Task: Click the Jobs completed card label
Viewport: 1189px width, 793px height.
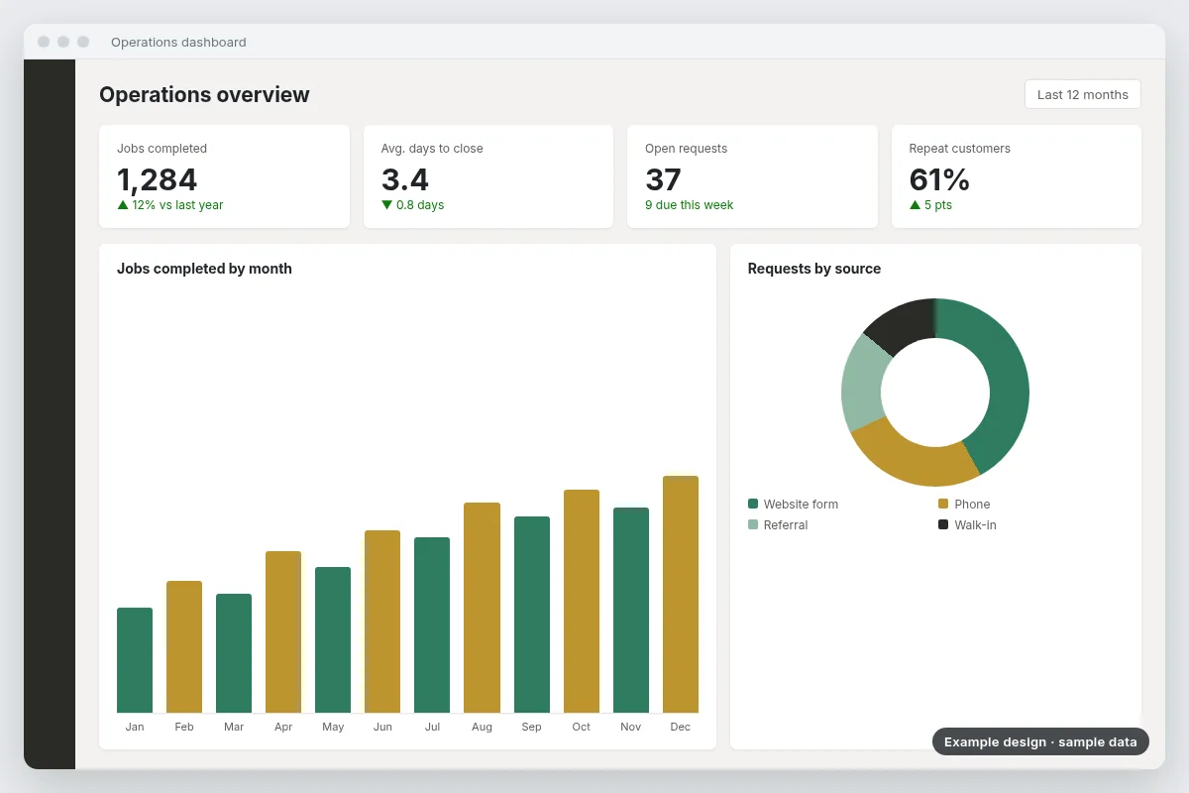Action: [162, 149]
